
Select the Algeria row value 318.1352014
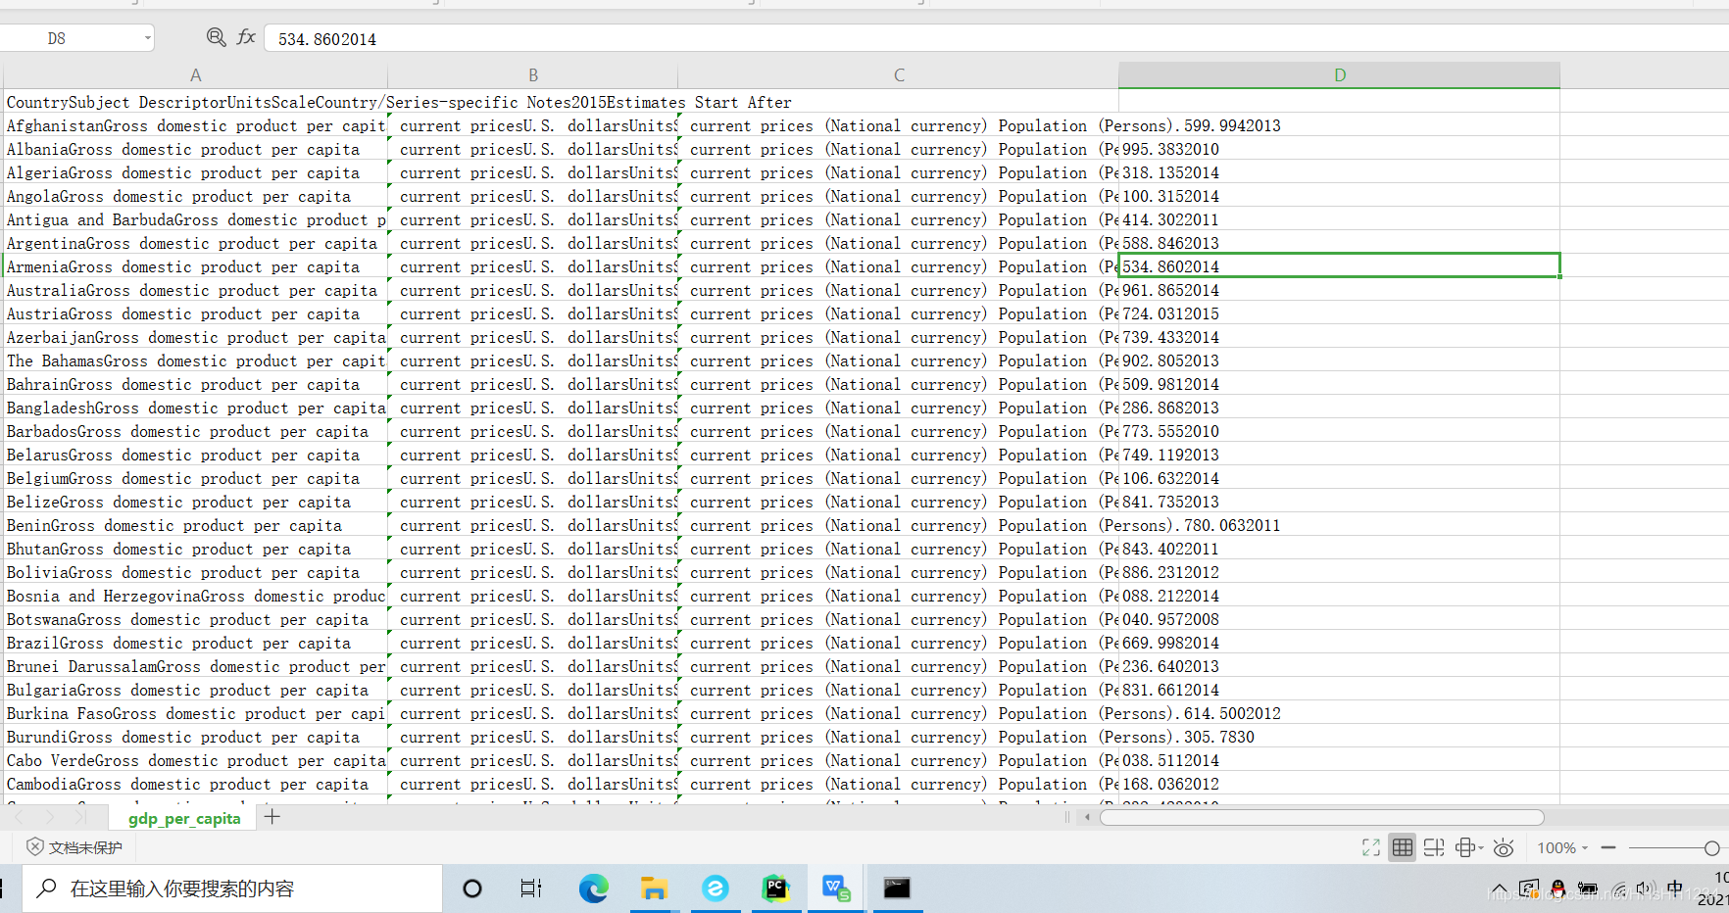point(1339,172)
